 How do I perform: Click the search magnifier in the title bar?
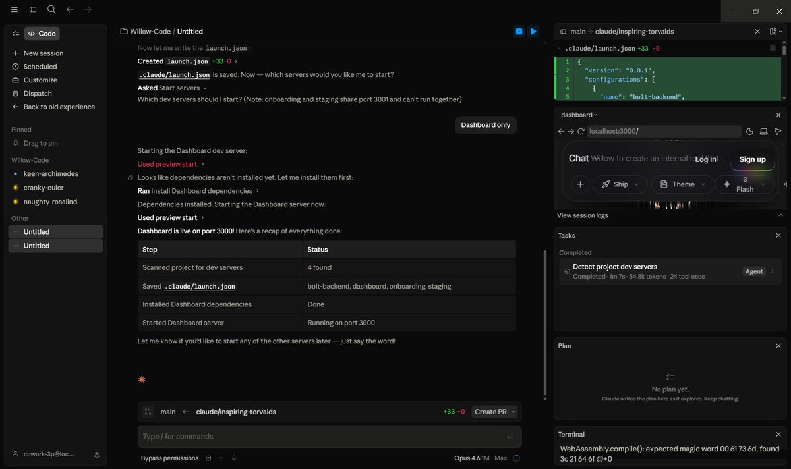(x=51, y=9)
